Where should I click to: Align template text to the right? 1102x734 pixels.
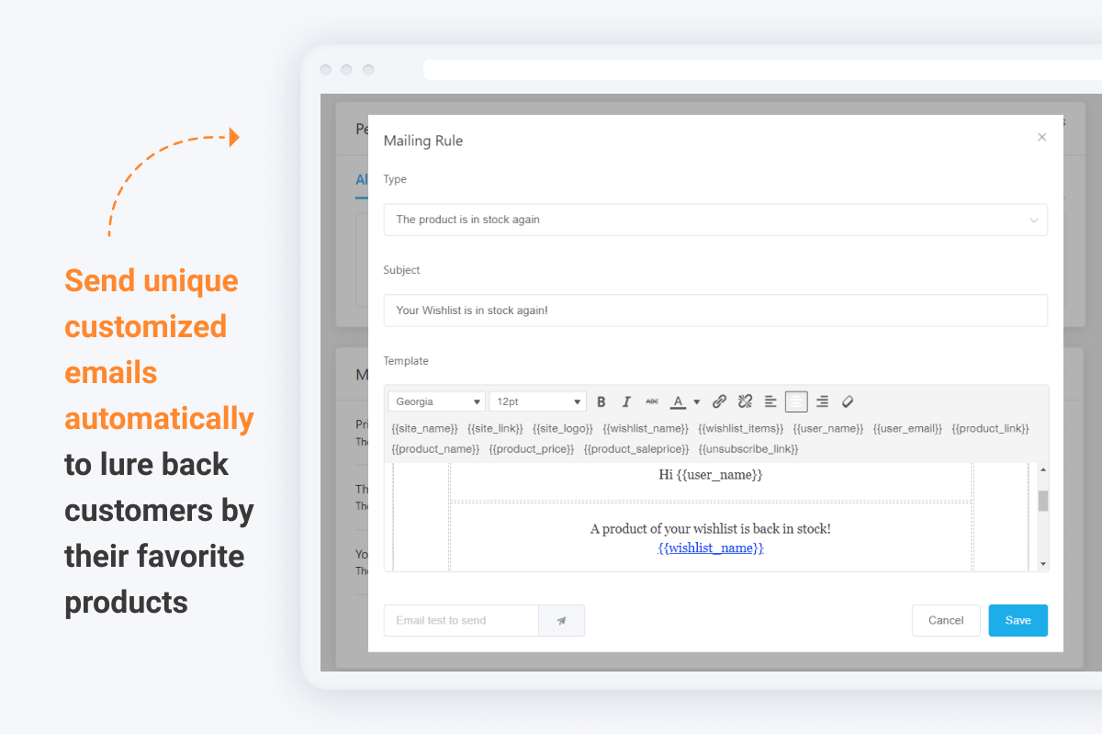coord(822,401)
